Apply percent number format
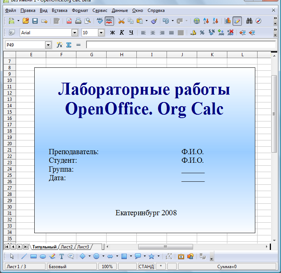 tap(202, 33)
